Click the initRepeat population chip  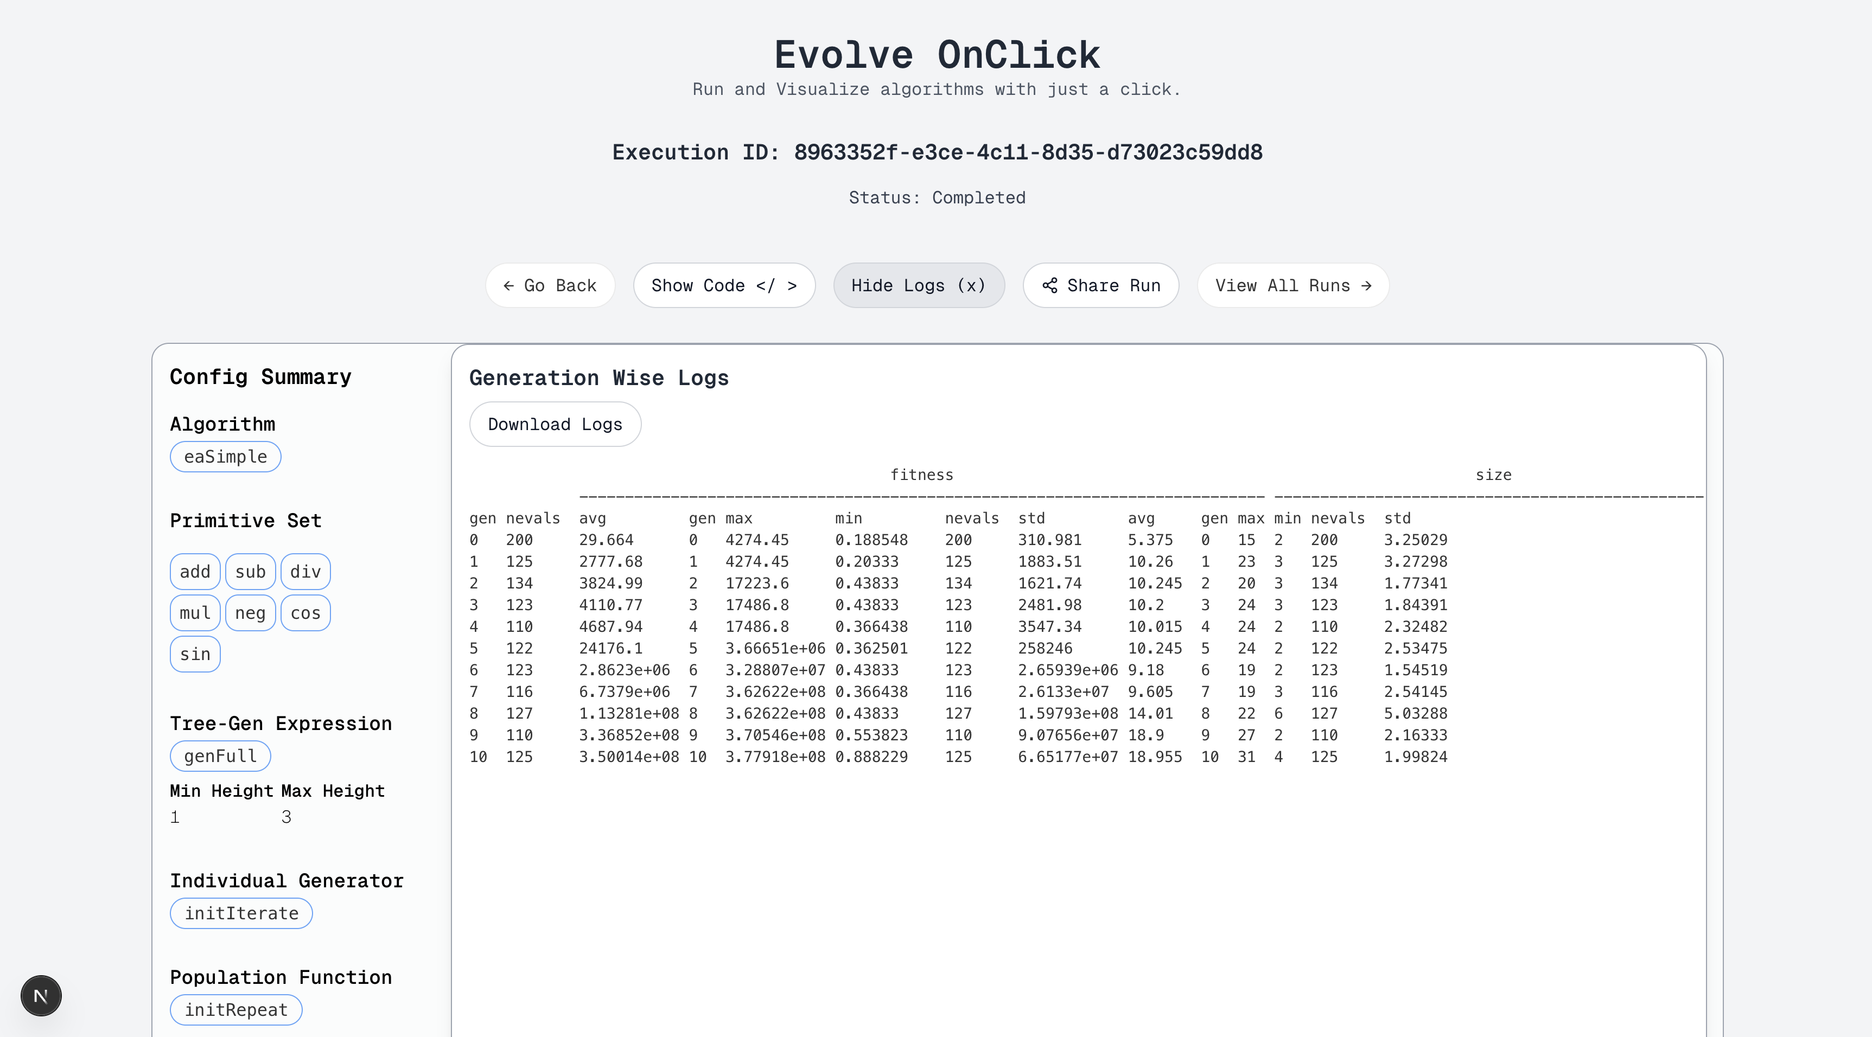[236, 1010]
